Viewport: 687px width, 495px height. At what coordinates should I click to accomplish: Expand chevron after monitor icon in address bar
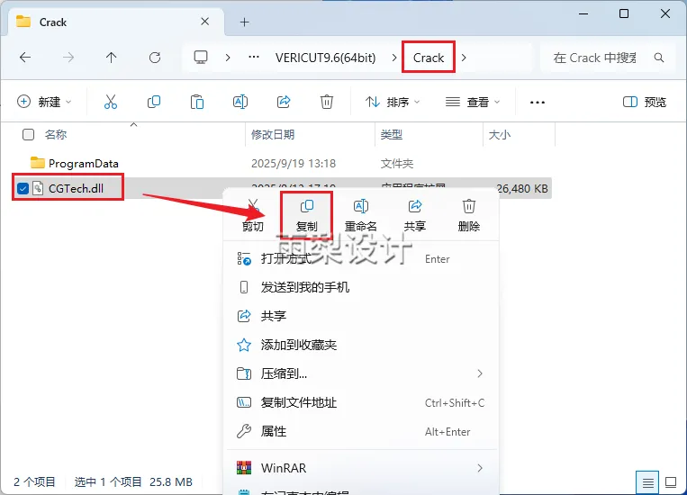pyautogui.click(x=228, y=58)
